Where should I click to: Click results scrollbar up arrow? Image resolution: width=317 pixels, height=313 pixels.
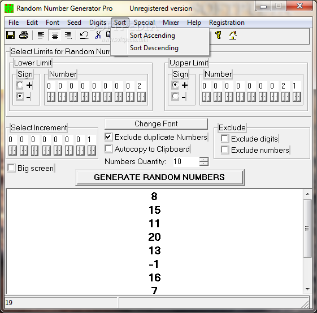click(307, 194)
